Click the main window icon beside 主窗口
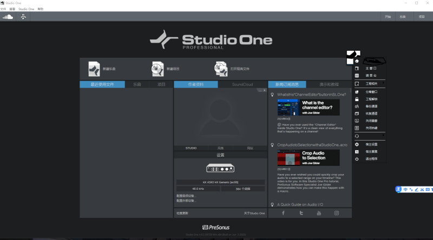This screenshot has width=433, height=240. (357, 68)
